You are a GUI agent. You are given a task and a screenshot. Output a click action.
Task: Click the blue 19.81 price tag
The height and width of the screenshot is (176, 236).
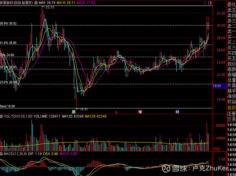(x=219, y=86)
